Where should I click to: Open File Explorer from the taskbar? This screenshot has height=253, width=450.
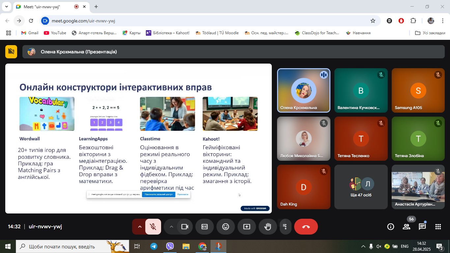click(186, 246)
